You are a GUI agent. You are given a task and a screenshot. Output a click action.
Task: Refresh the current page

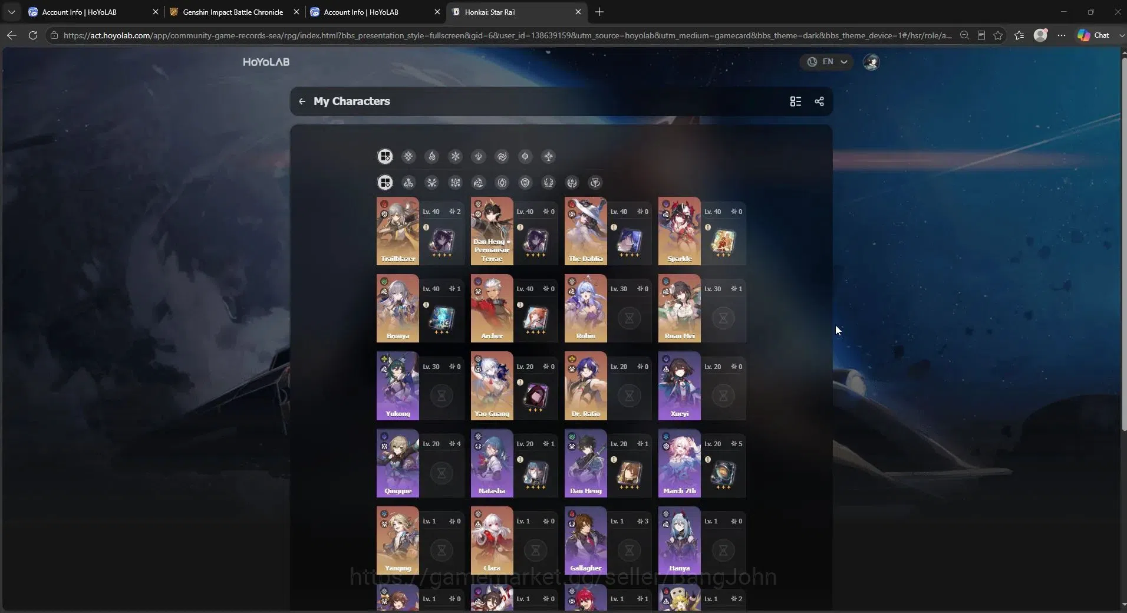pos(33,35)
